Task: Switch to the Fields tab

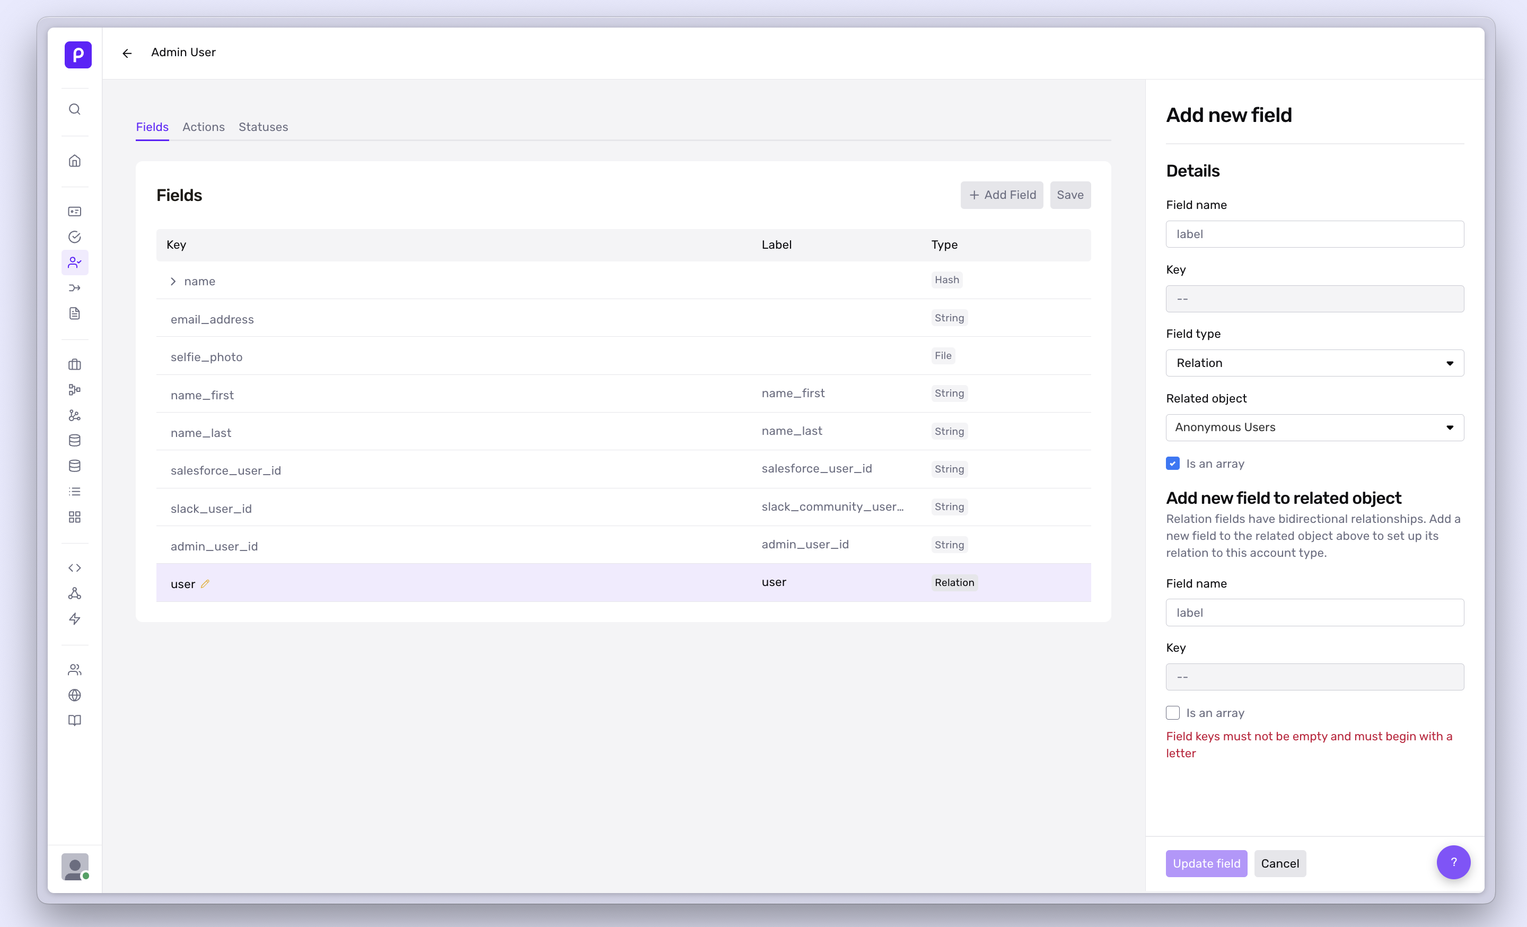Action: [x=152, y=127]
